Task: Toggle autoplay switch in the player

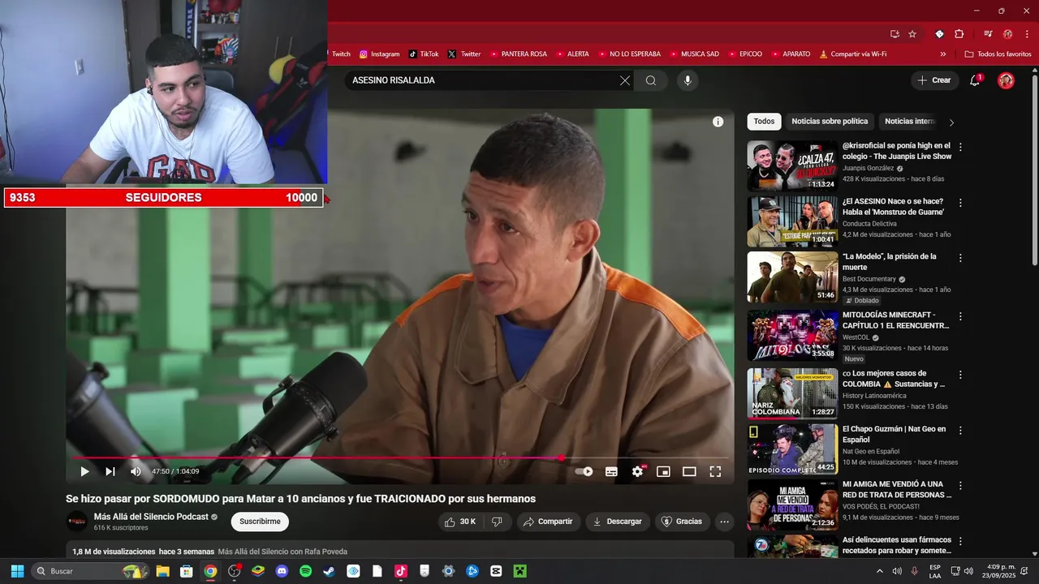Action: [584, 471]
